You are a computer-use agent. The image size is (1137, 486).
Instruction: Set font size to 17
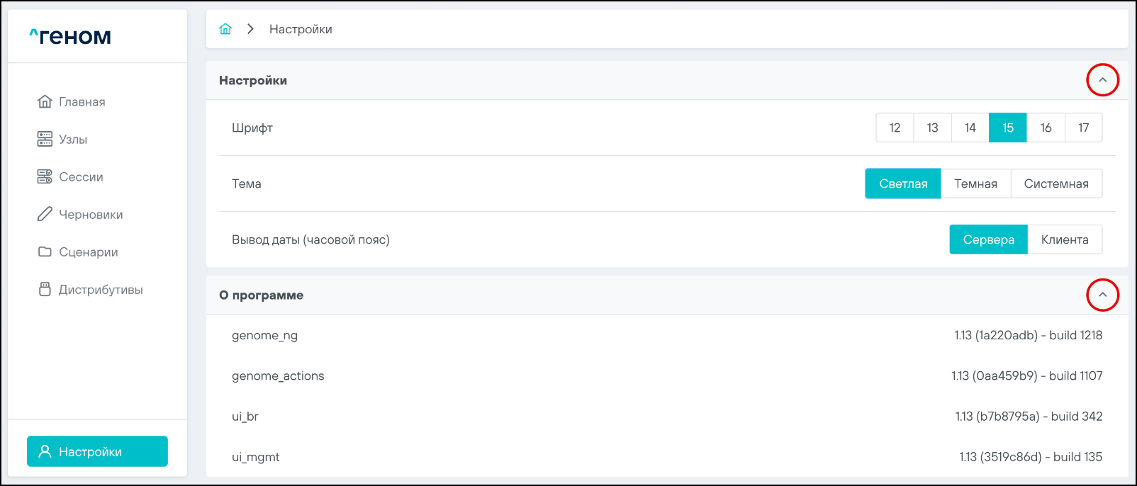(1083, 128)
